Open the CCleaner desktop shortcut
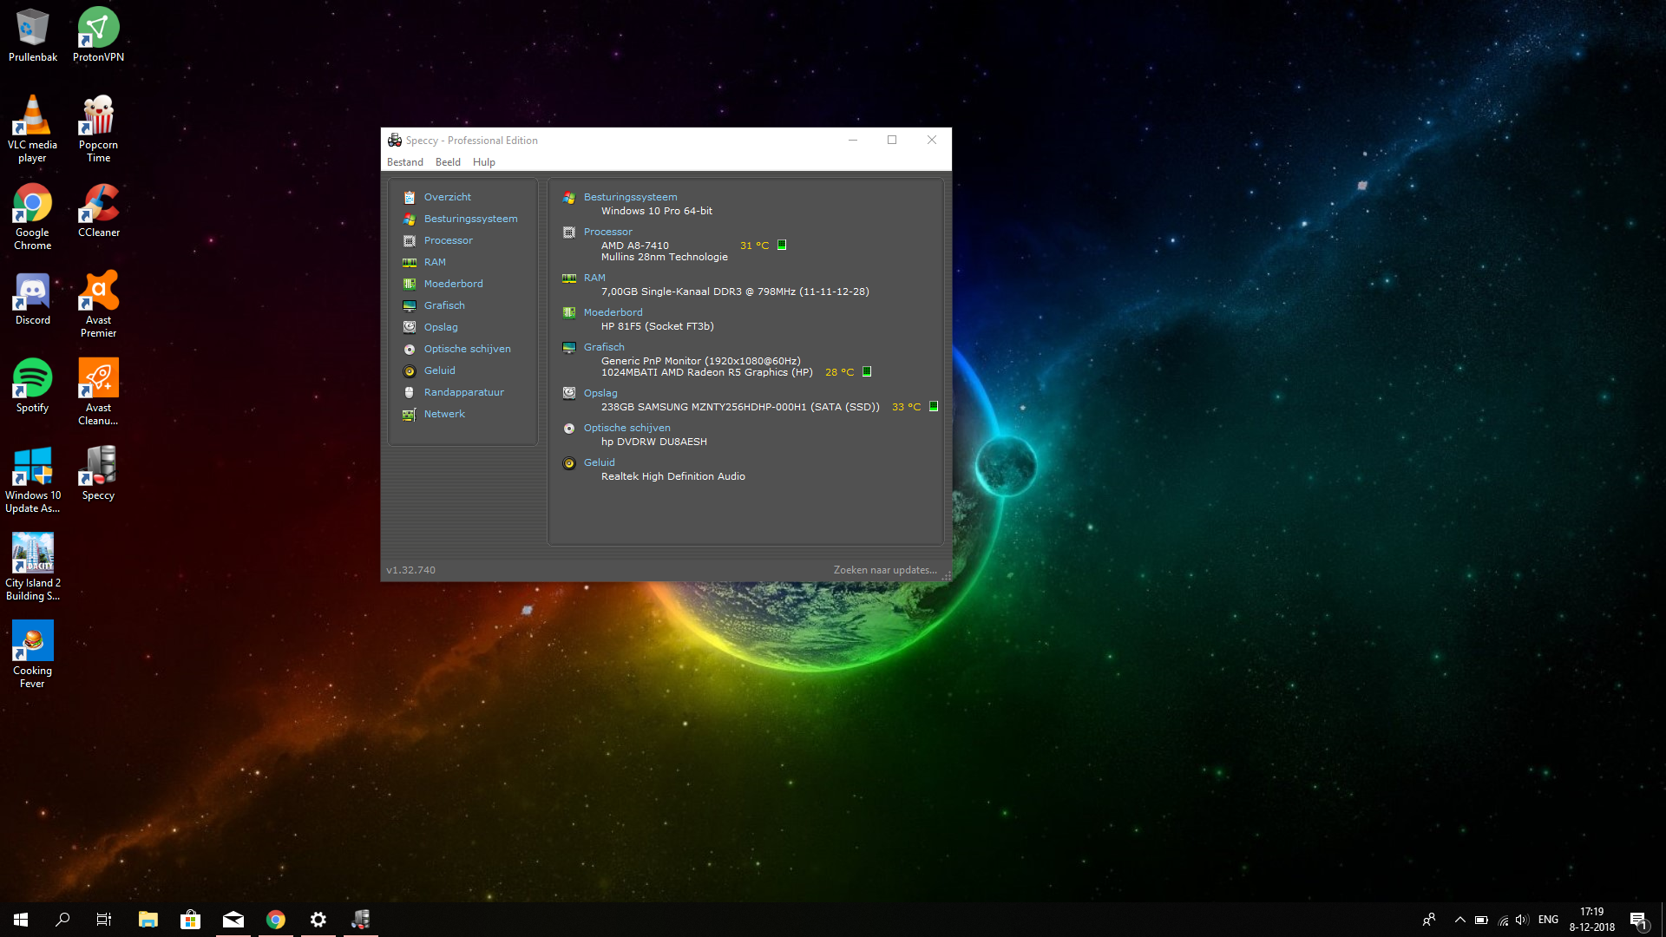The width and height of the screenshot is (1666, 937). pos(99,211)
